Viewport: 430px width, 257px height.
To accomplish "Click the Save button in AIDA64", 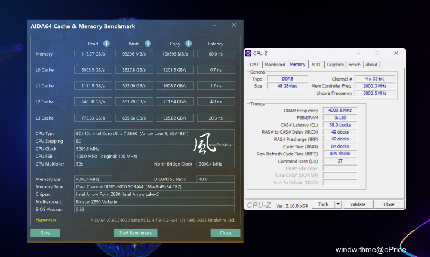I will pos(45,233).
